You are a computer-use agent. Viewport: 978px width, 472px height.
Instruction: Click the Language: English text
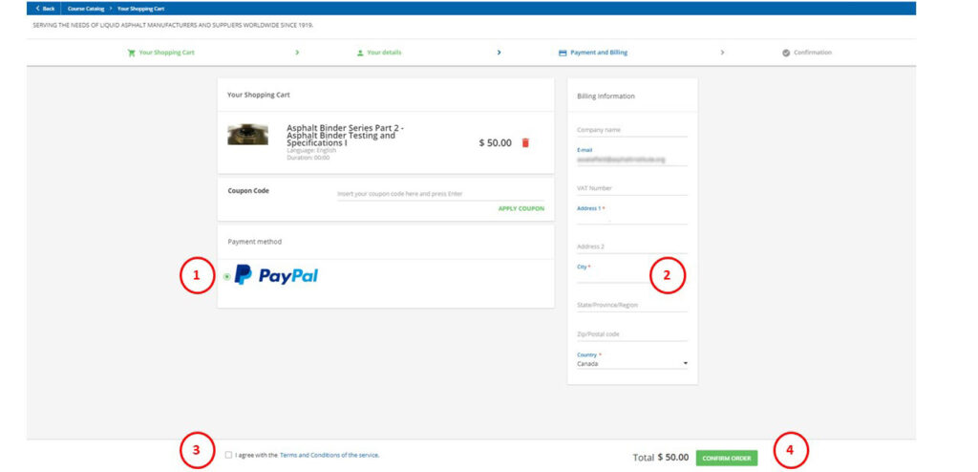[x=311, y=150]
